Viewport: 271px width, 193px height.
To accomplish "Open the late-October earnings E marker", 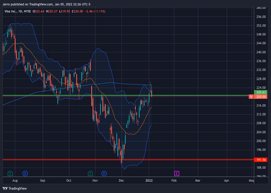I will (90, 173).
